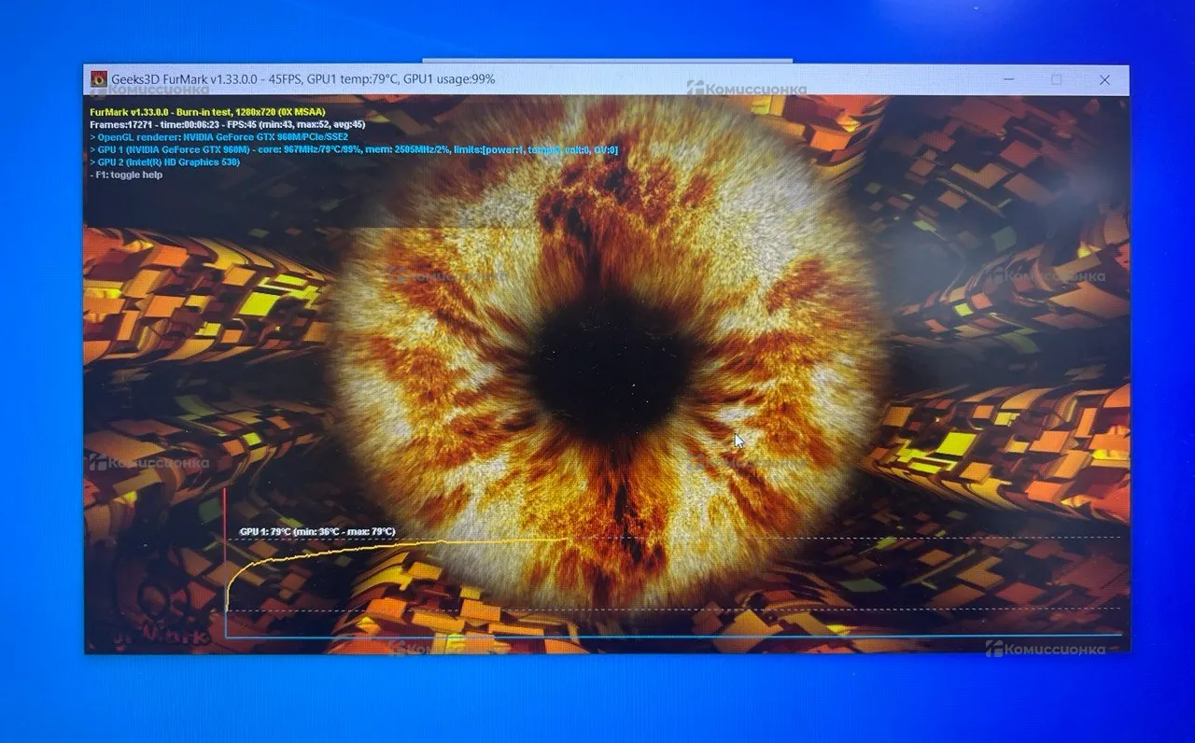Select the OpenGL renderer info line
Screen dimensions: 1195x743
pyautogui.click(x=218, y=137)
